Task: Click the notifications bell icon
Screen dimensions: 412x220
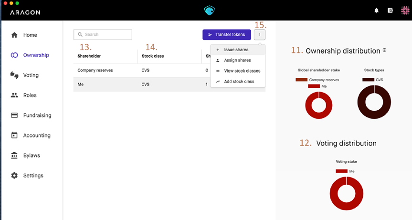Action: point(377,10)
